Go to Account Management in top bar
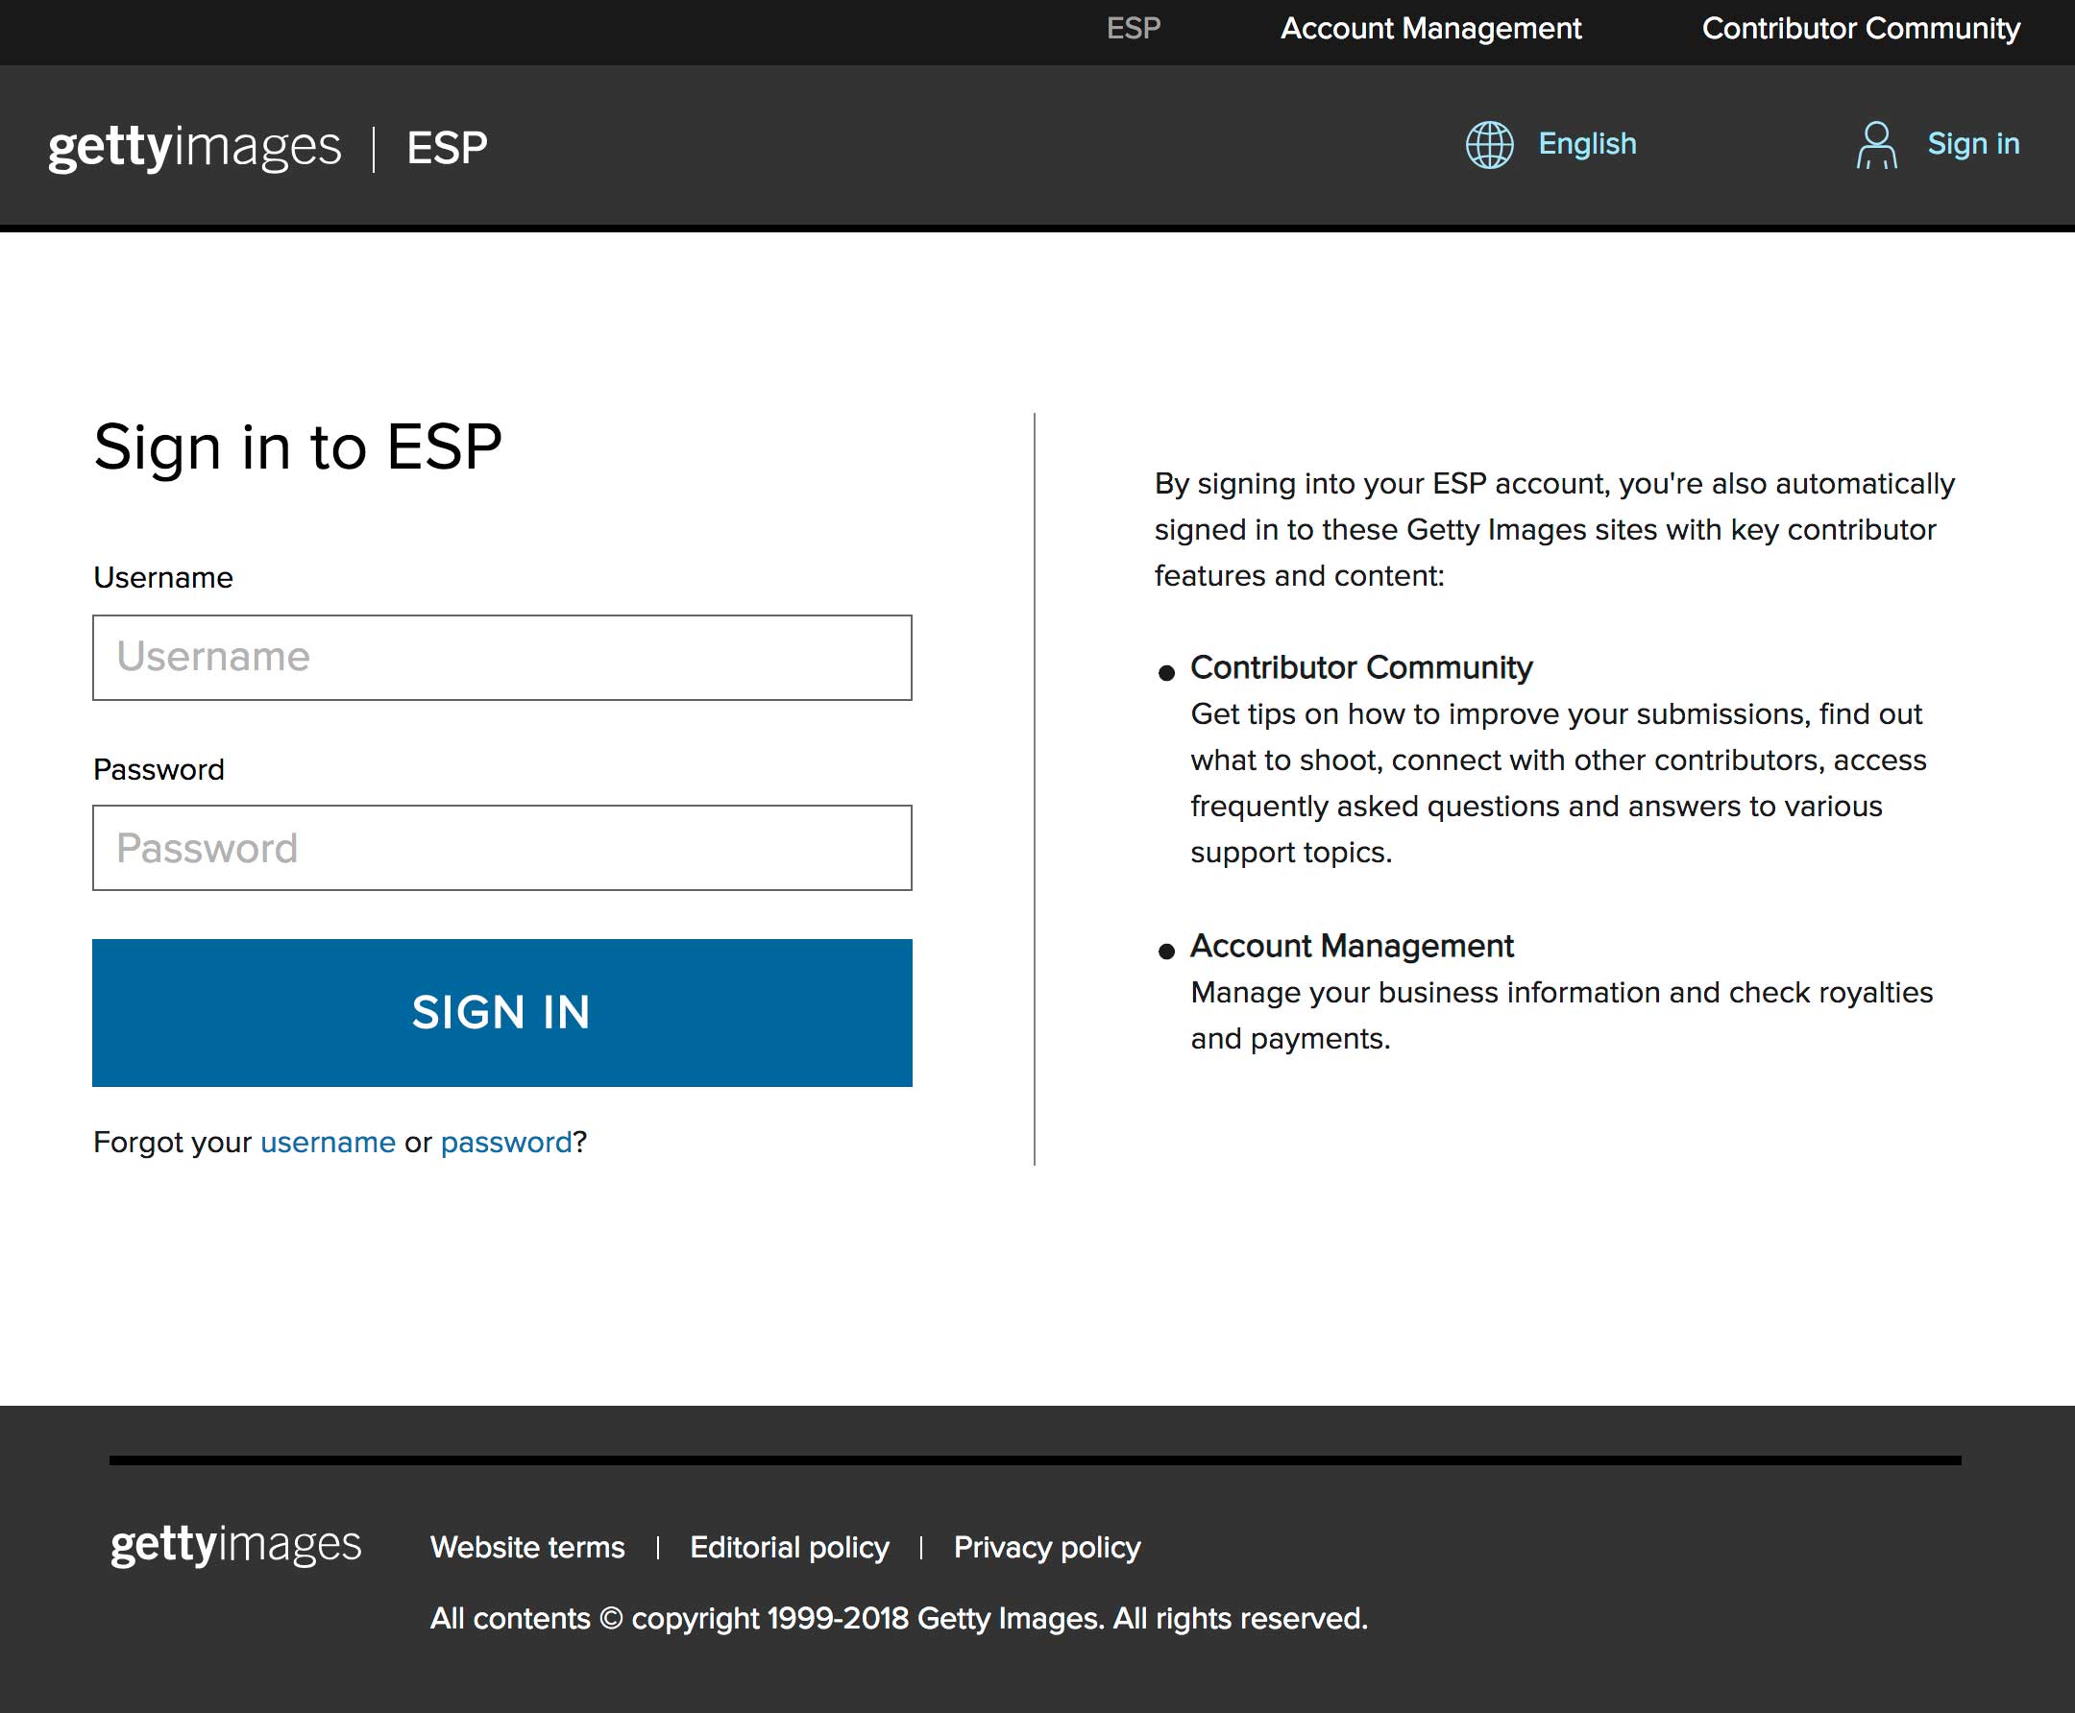The width and height of the screenshot is (2075, 1713). tap(1430, 29)
